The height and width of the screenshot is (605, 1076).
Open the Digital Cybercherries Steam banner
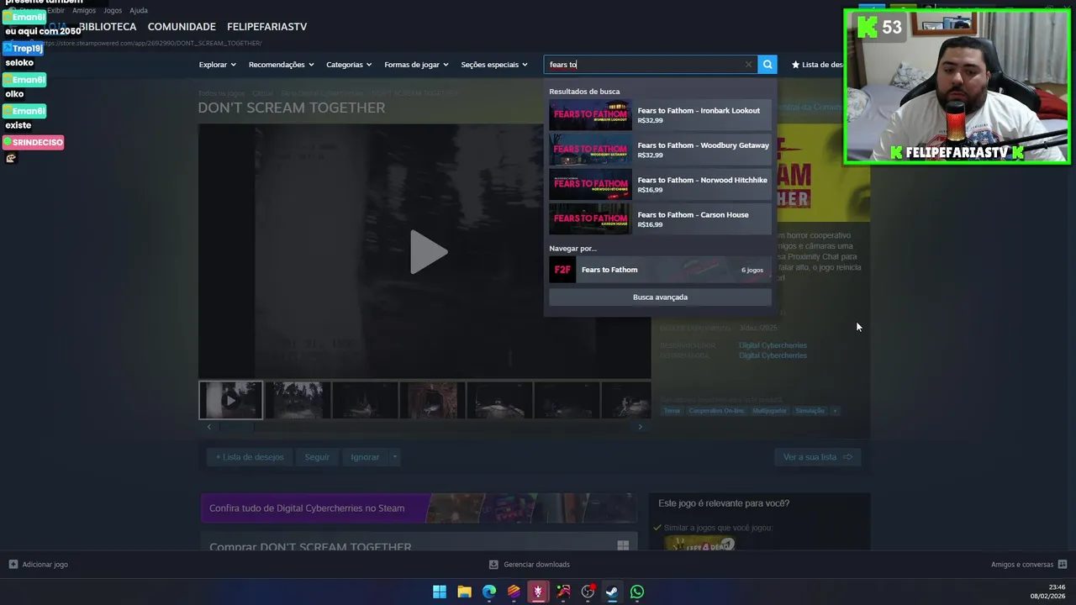(x=419, y=508)
